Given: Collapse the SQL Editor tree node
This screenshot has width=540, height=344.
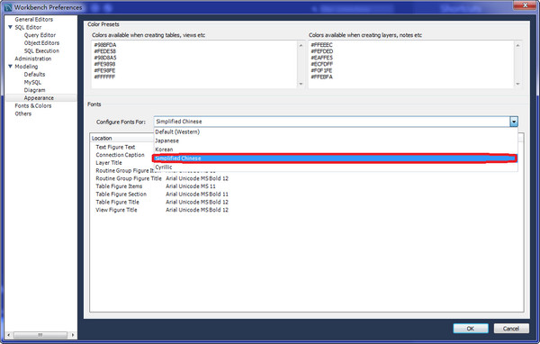Looking at the screenshot, I should point(10,27).
